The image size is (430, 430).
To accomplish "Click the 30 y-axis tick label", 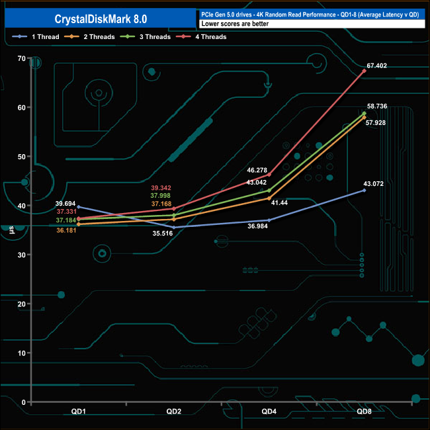I will click(x=21, y=255).
